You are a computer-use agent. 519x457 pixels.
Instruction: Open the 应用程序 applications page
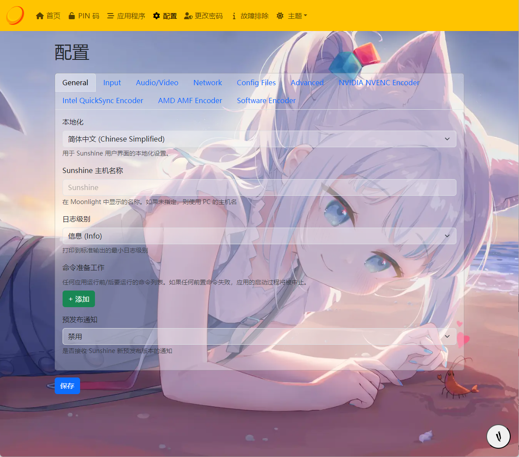click(126, 16)
